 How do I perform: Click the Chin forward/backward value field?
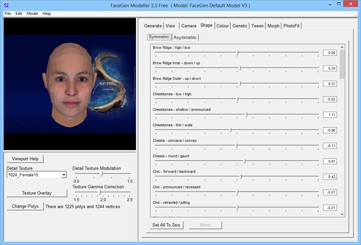330,177
